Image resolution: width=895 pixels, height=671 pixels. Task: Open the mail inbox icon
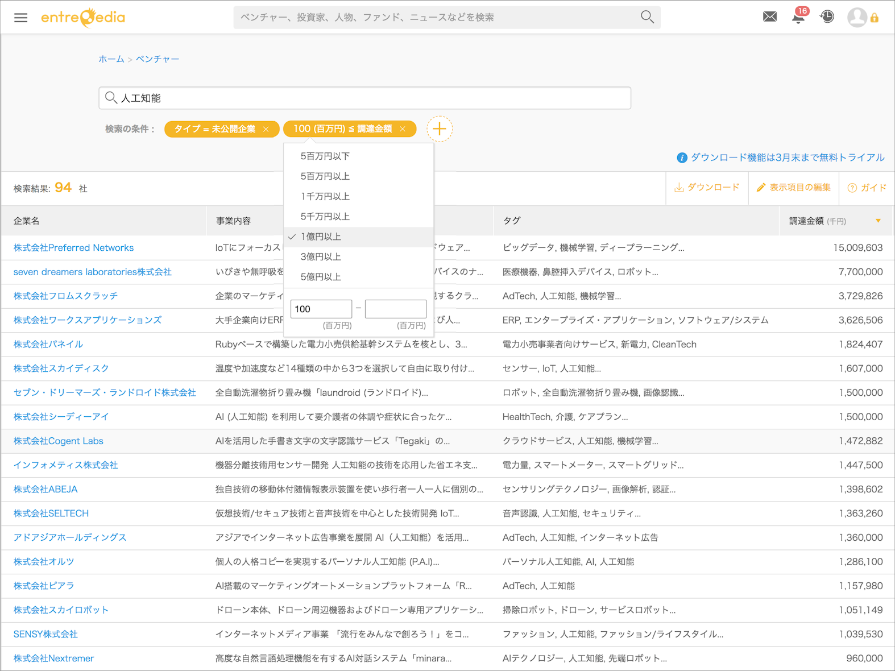769,17
